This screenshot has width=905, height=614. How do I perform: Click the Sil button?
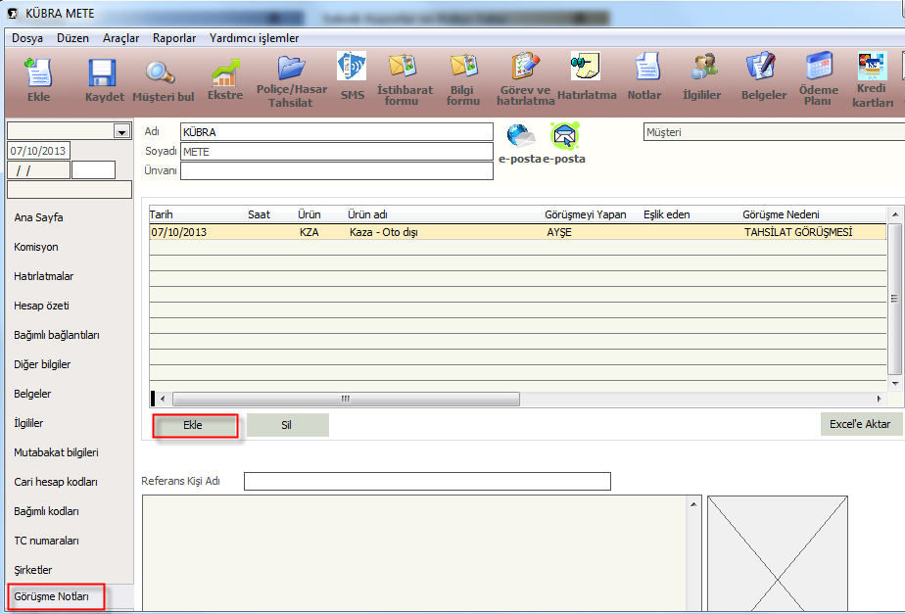coord(287,425)
